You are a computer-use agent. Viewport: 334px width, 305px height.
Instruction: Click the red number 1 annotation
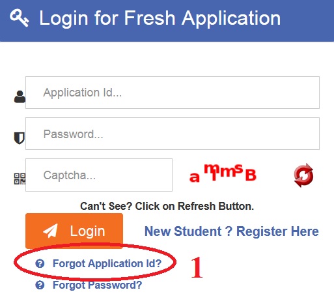[197, 267]
